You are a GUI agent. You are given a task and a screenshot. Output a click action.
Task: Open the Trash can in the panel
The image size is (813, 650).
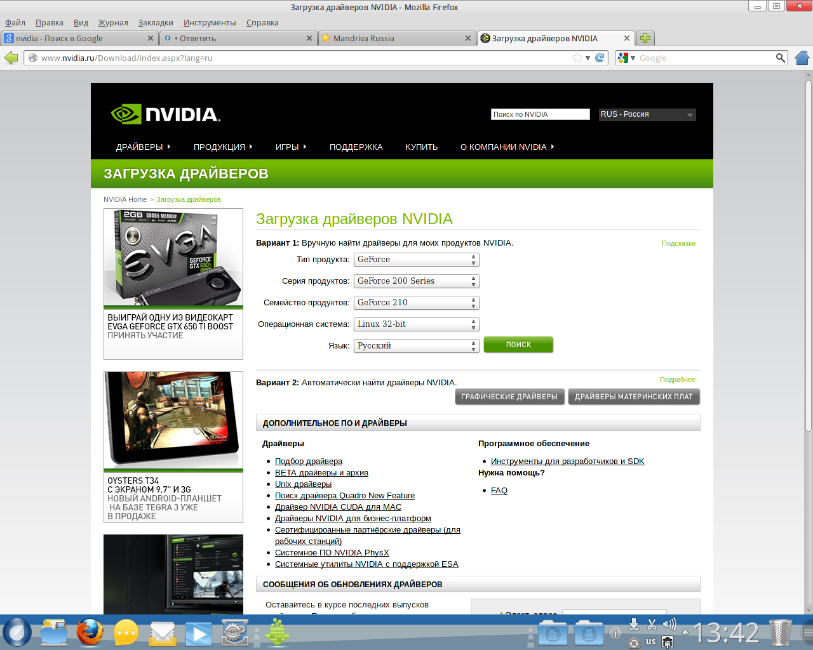tap(780, 633)
